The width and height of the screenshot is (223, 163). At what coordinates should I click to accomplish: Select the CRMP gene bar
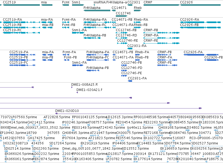(x=162, y=5)
